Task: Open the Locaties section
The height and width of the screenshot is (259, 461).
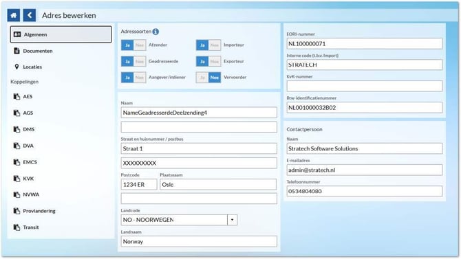Action: [61, 67]
